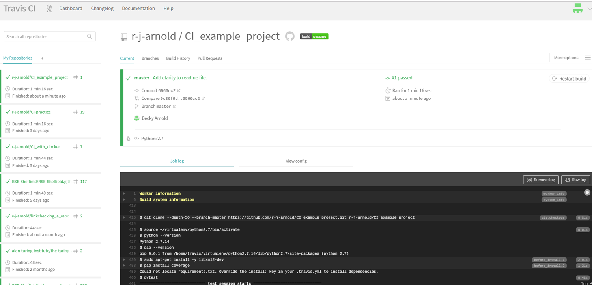Open the Documentation menu item

138,8
